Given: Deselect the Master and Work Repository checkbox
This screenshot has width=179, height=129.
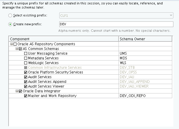Looking at the screenshot, I should point(26,96).
